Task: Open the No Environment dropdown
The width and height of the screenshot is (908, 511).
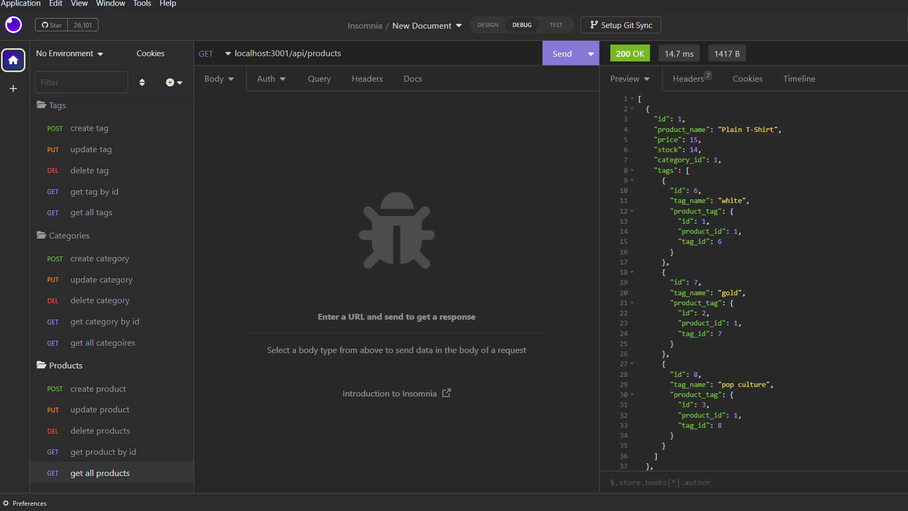Action: click(69, 54)
